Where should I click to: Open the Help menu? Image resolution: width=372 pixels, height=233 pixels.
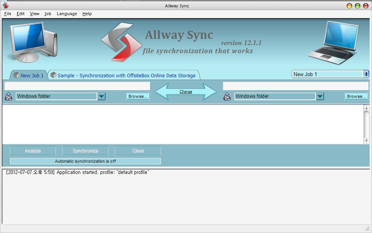[87, 14]
